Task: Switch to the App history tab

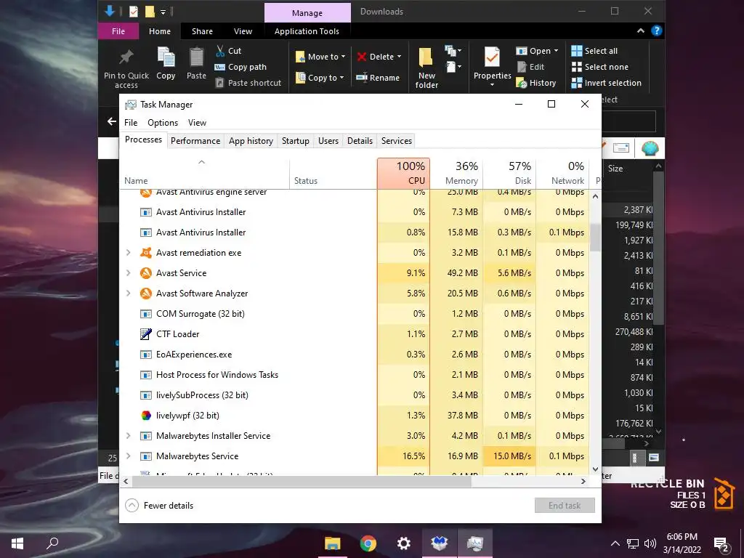Action: tap(251, 141)
